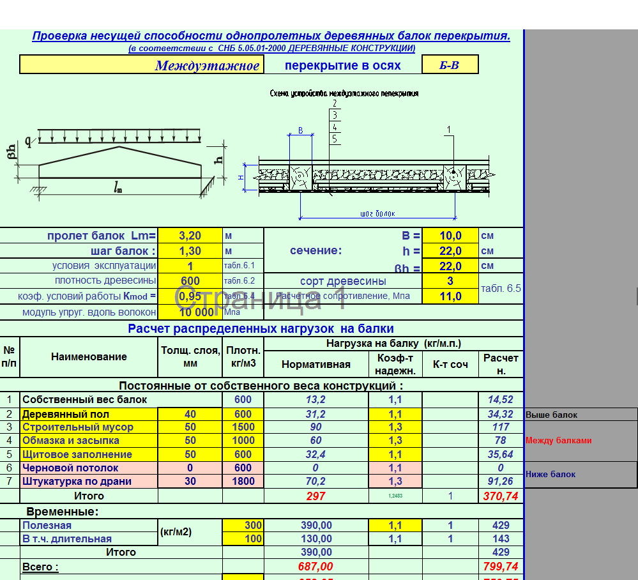
Task: Select the Черновой потолок thickness cell 0
Action: tap(190, 468)
